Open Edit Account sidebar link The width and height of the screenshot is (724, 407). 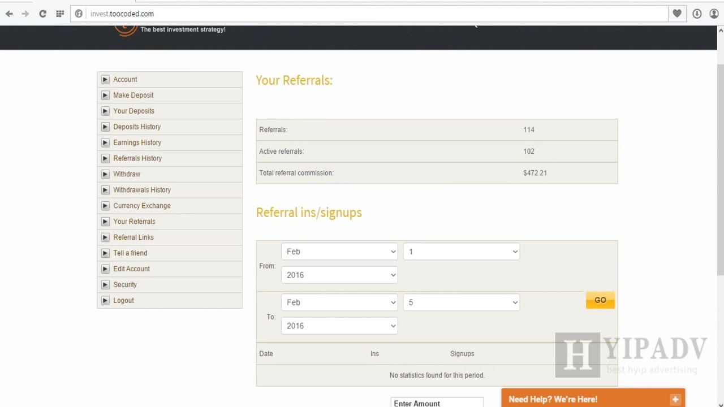point(131,270)
